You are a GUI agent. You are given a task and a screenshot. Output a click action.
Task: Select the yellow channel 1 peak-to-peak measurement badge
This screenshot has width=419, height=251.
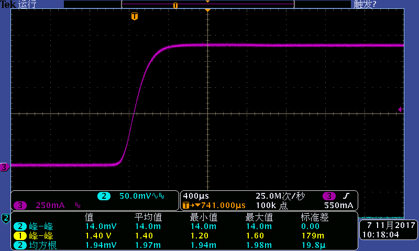pos(20,236)
